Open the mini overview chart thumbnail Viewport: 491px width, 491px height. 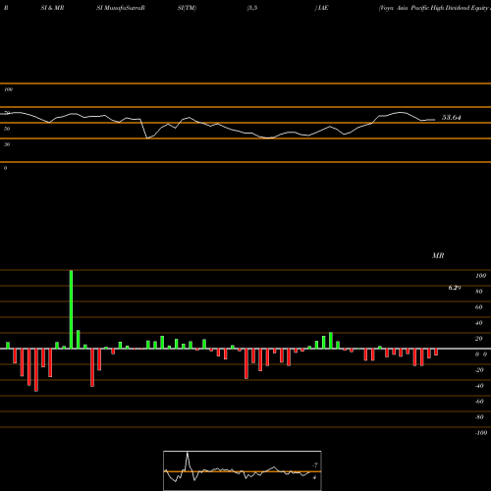point(243,470)
